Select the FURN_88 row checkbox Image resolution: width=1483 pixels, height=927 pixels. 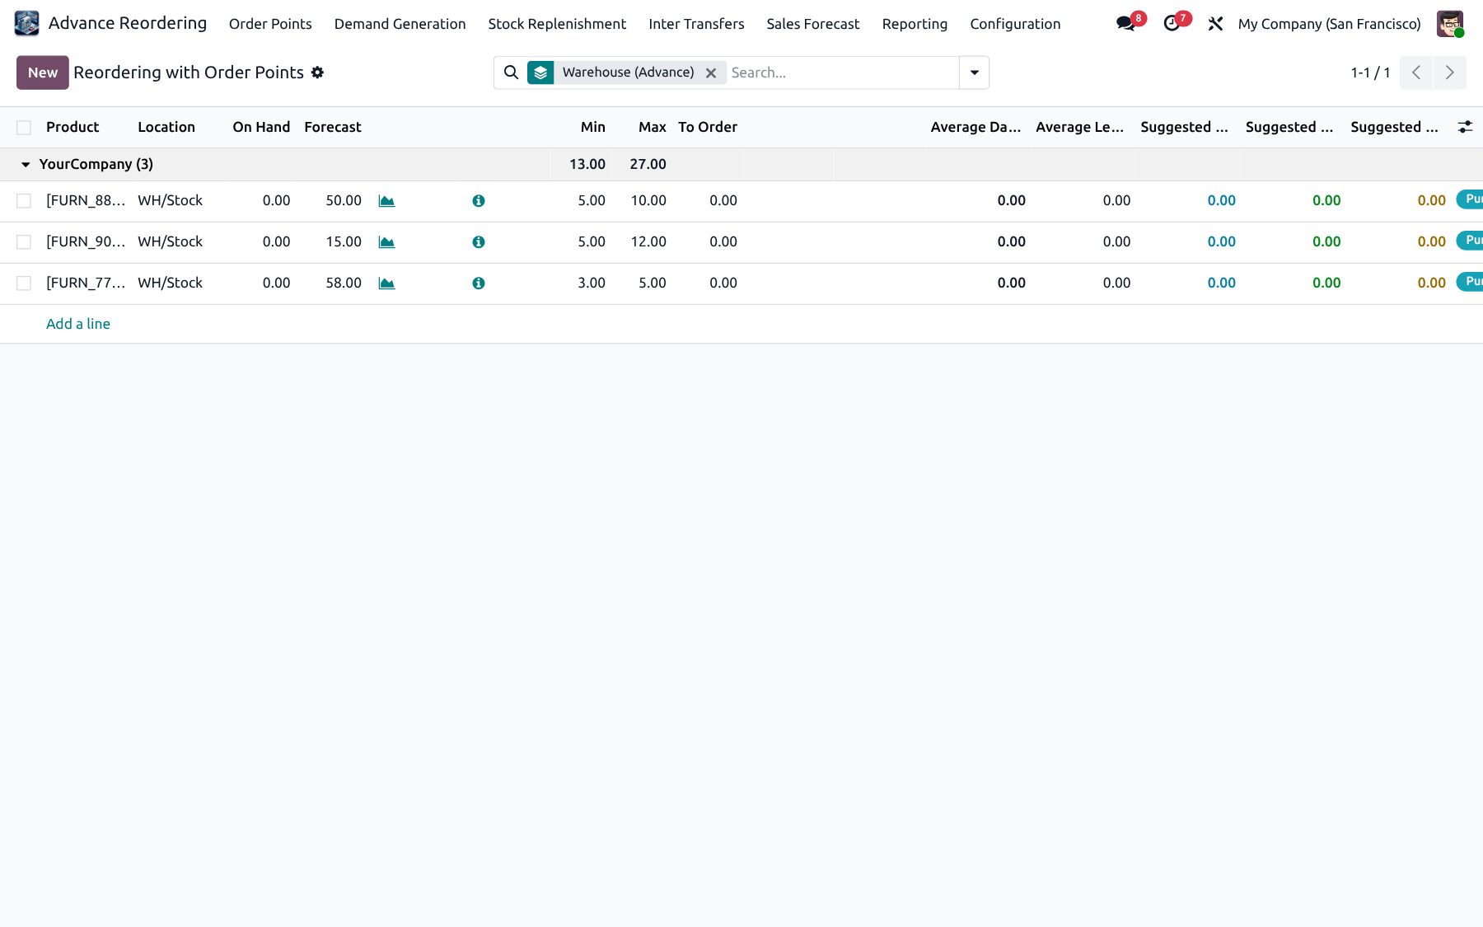(x=24, y=201)
